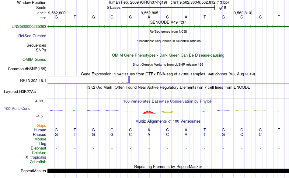Click the ENSG00000235263 gene label
This screenshot has width=289, height=178.
29,27
